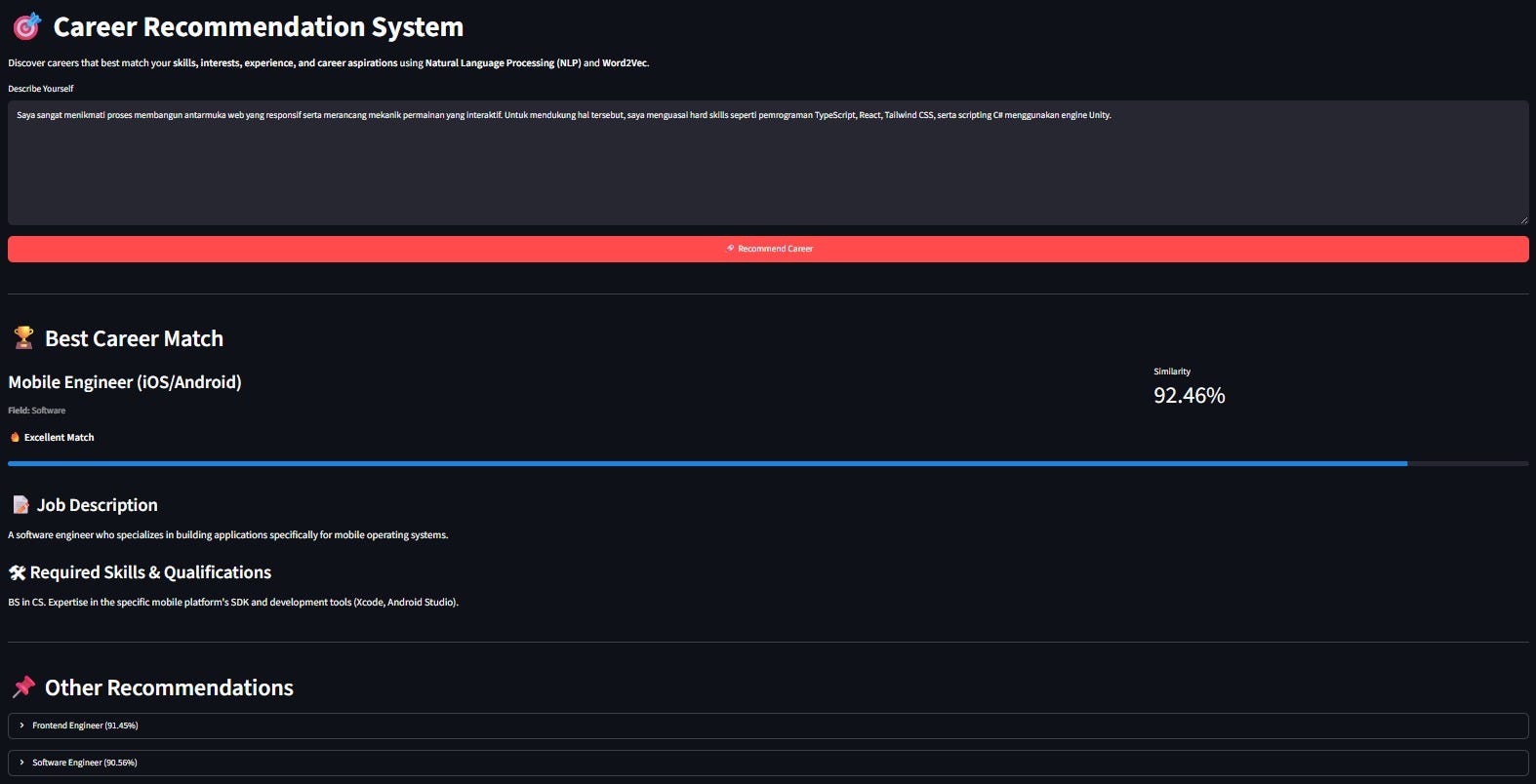
Task: Expand the Frontend Engineer (91.45%) recommendation
Action: (x=768, y=725)
